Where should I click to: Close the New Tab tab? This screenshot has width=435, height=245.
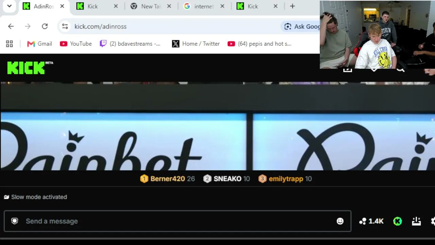169,6
